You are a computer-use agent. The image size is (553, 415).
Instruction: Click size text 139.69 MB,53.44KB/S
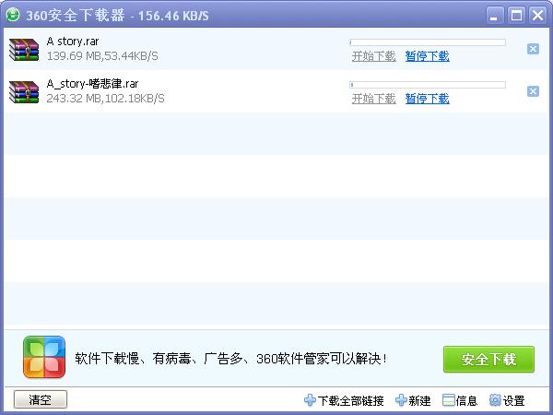(102, 55)
